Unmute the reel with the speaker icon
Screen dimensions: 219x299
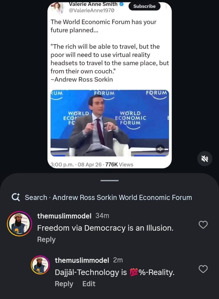(204, 159)
